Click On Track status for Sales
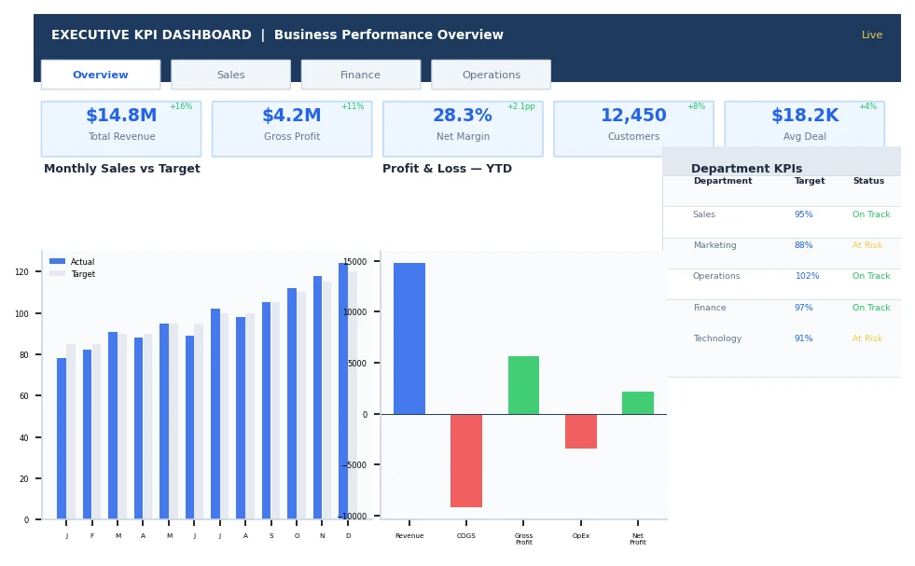Image resolution: width=915 pixels, height=566 pixels. [871, 214]
